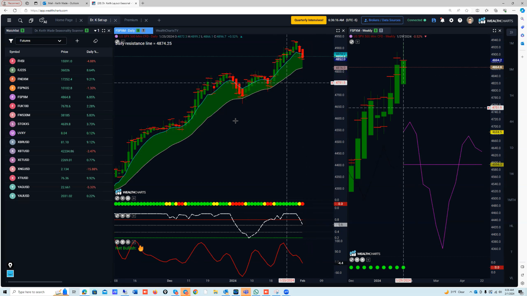Screen dimensions: 527x296
Task: Toggle the hide icon on the daily chart
Action: tap(117, 42)
